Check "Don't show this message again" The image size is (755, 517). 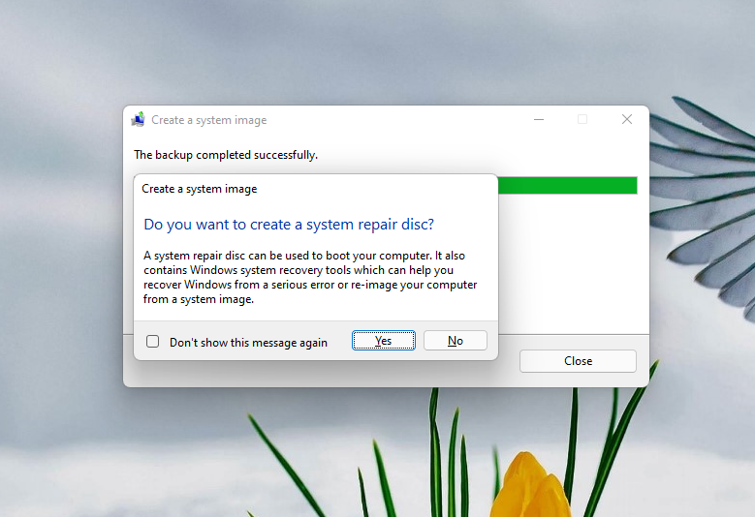click(152, 342)
